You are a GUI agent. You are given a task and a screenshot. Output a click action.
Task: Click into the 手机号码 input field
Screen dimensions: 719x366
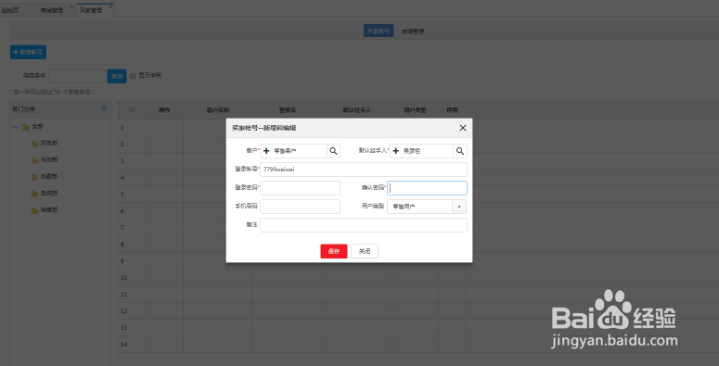point(300,207)
